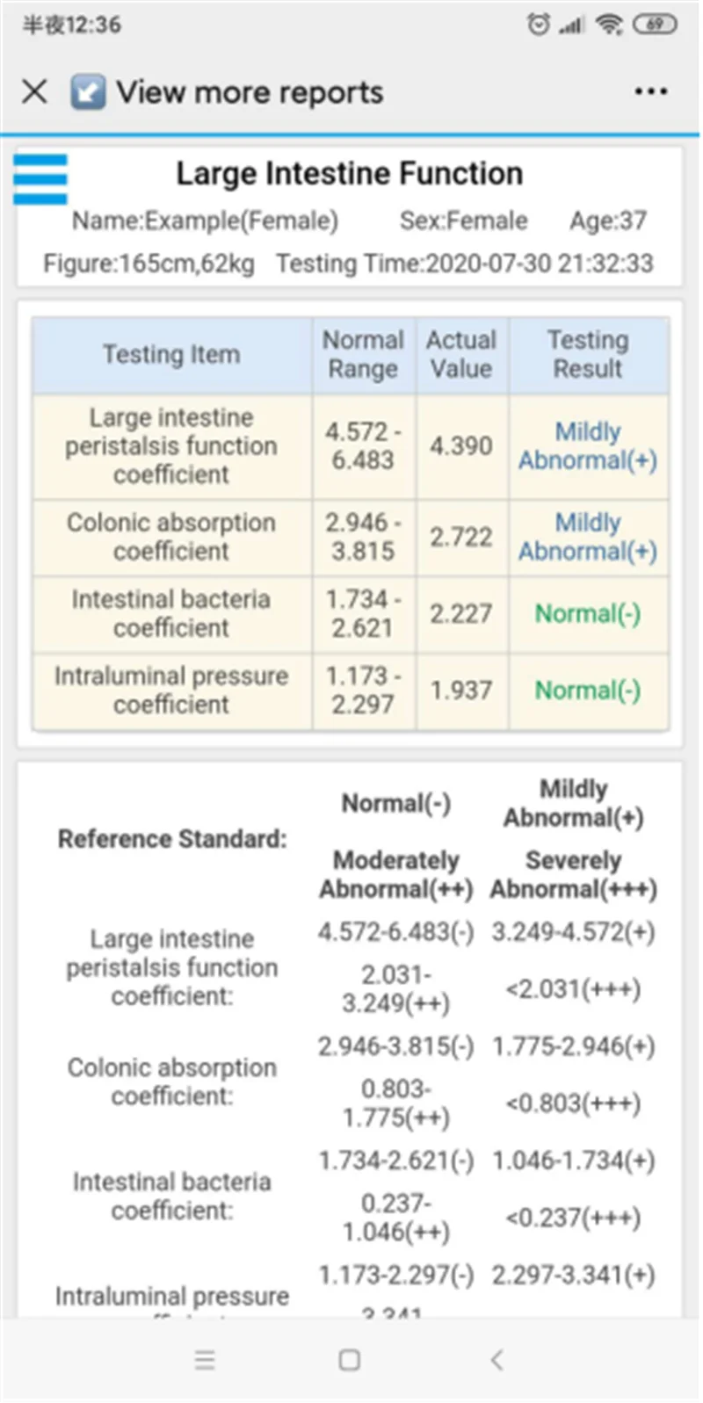Click the Actual Value column header

[461, 354]
